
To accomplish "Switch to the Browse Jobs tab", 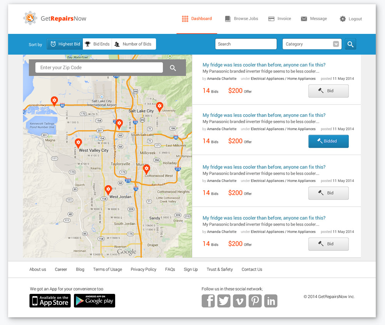I will click(241, 18).
